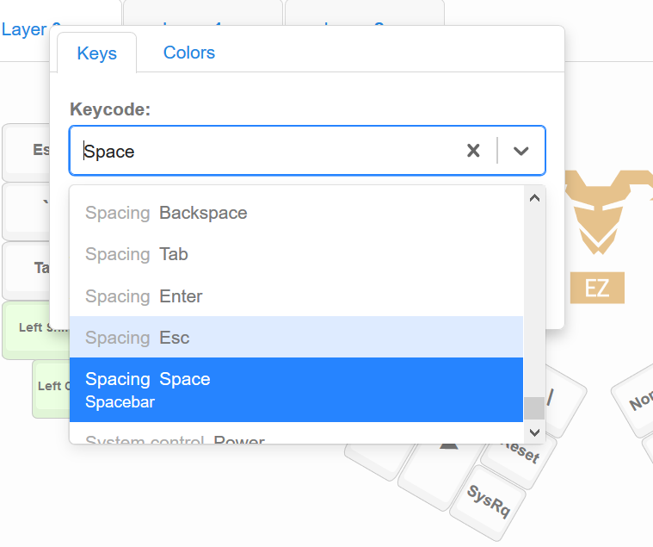The width and height of the screenshot is (653, 547).
Task: Click the scrollbar up arrow in the list
Action: 534,198
